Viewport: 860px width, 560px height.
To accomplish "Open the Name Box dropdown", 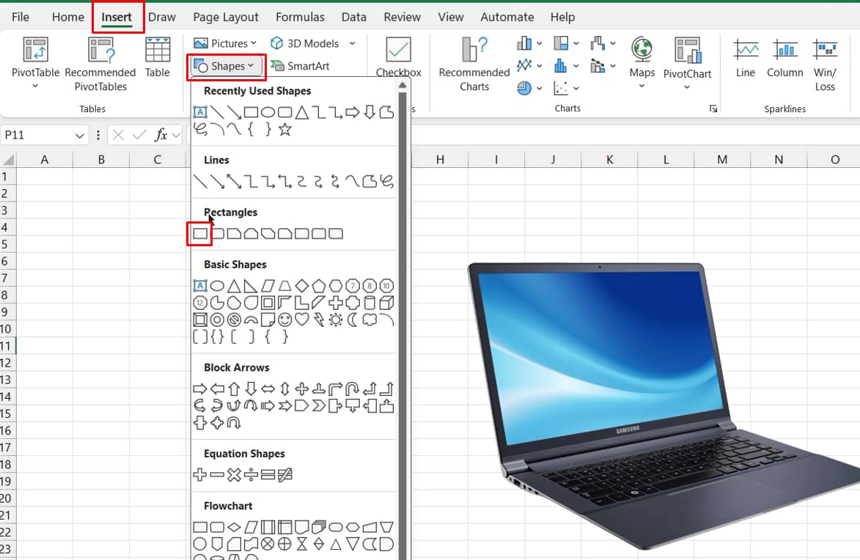I will (x=81, y=135).
